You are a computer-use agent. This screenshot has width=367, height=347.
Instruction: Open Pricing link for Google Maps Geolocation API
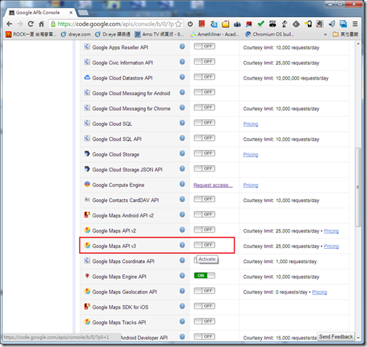[319, 292]
